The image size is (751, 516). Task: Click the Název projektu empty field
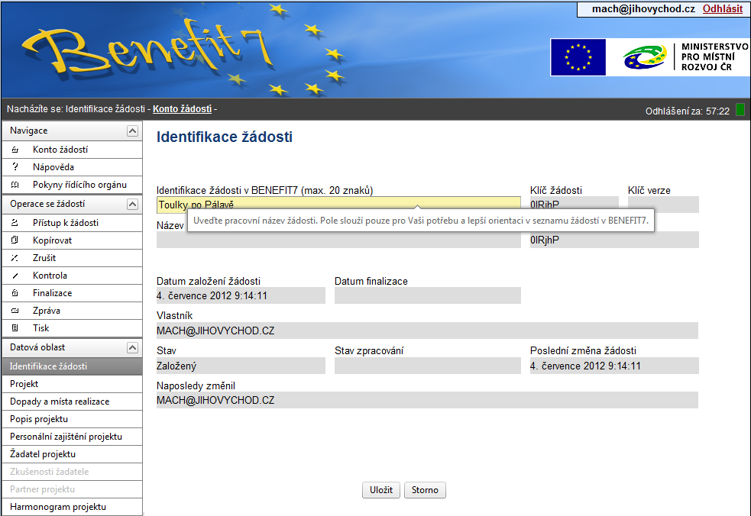338,240
